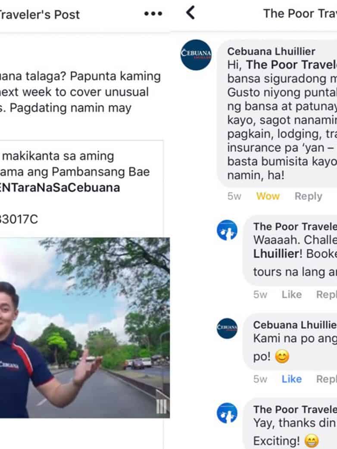
Task: Reply to Cebuana Lhuillier's first comment
Action: [309, 196]
